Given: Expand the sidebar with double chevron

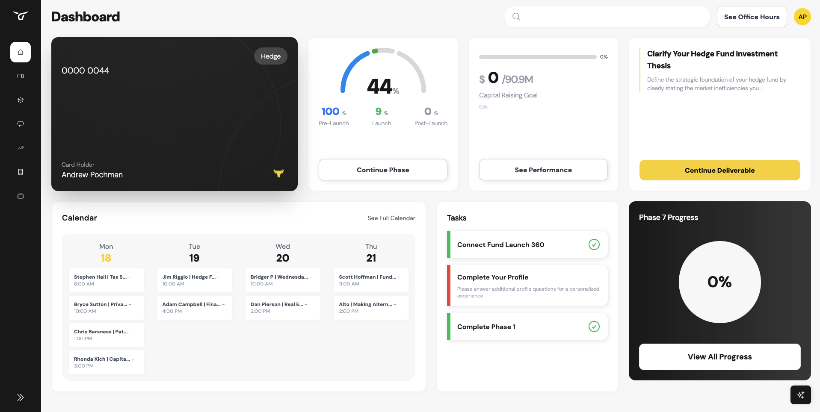Looking at the screenshot, I should coord(20,397).
